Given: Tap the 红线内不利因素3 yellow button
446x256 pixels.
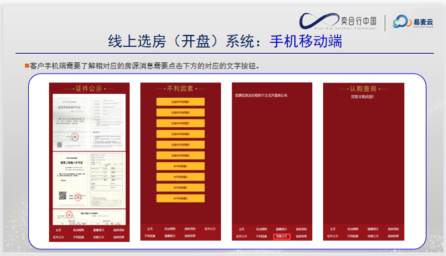Looking at the screenshot, I should tap(180, 145).
